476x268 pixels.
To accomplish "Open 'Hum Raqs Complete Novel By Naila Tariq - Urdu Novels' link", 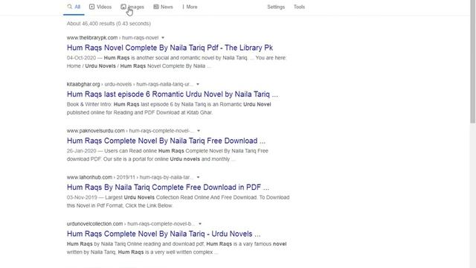I will pyautogui.click(x=164, y=234).
